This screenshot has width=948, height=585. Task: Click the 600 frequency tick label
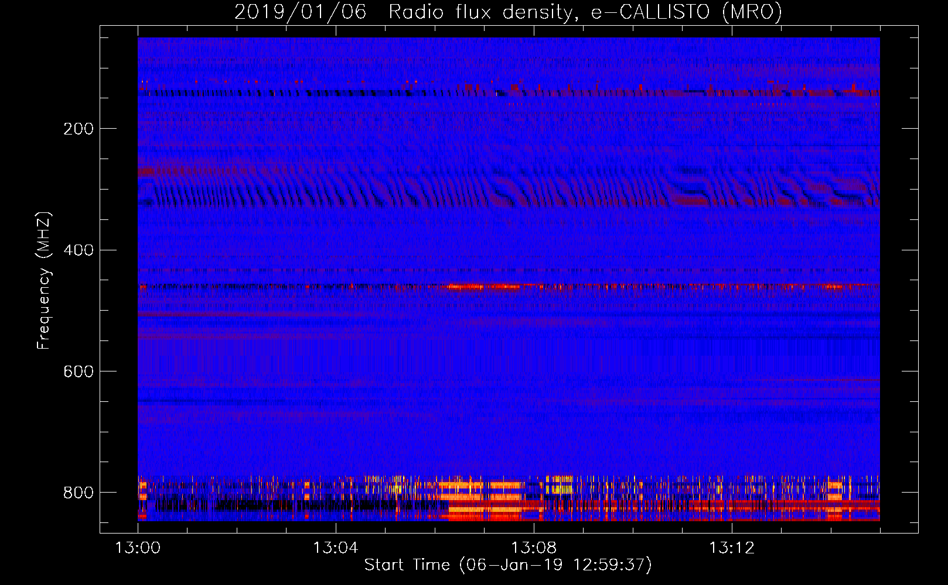79,371
